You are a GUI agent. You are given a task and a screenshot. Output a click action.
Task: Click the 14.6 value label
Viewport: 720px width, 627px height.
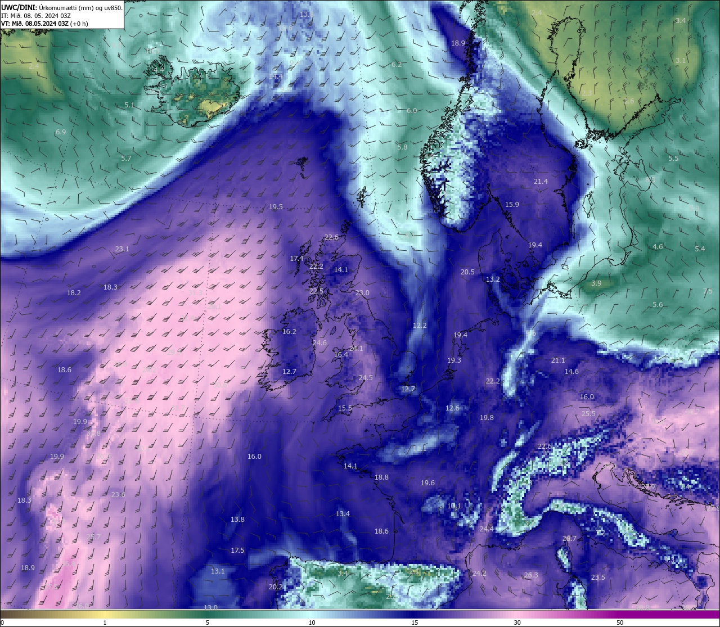click(571, 372)
